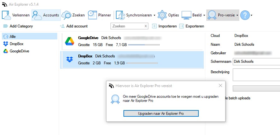
Task: Expand the Synchroniseren dropdown arrow
Action: point(154,15)
